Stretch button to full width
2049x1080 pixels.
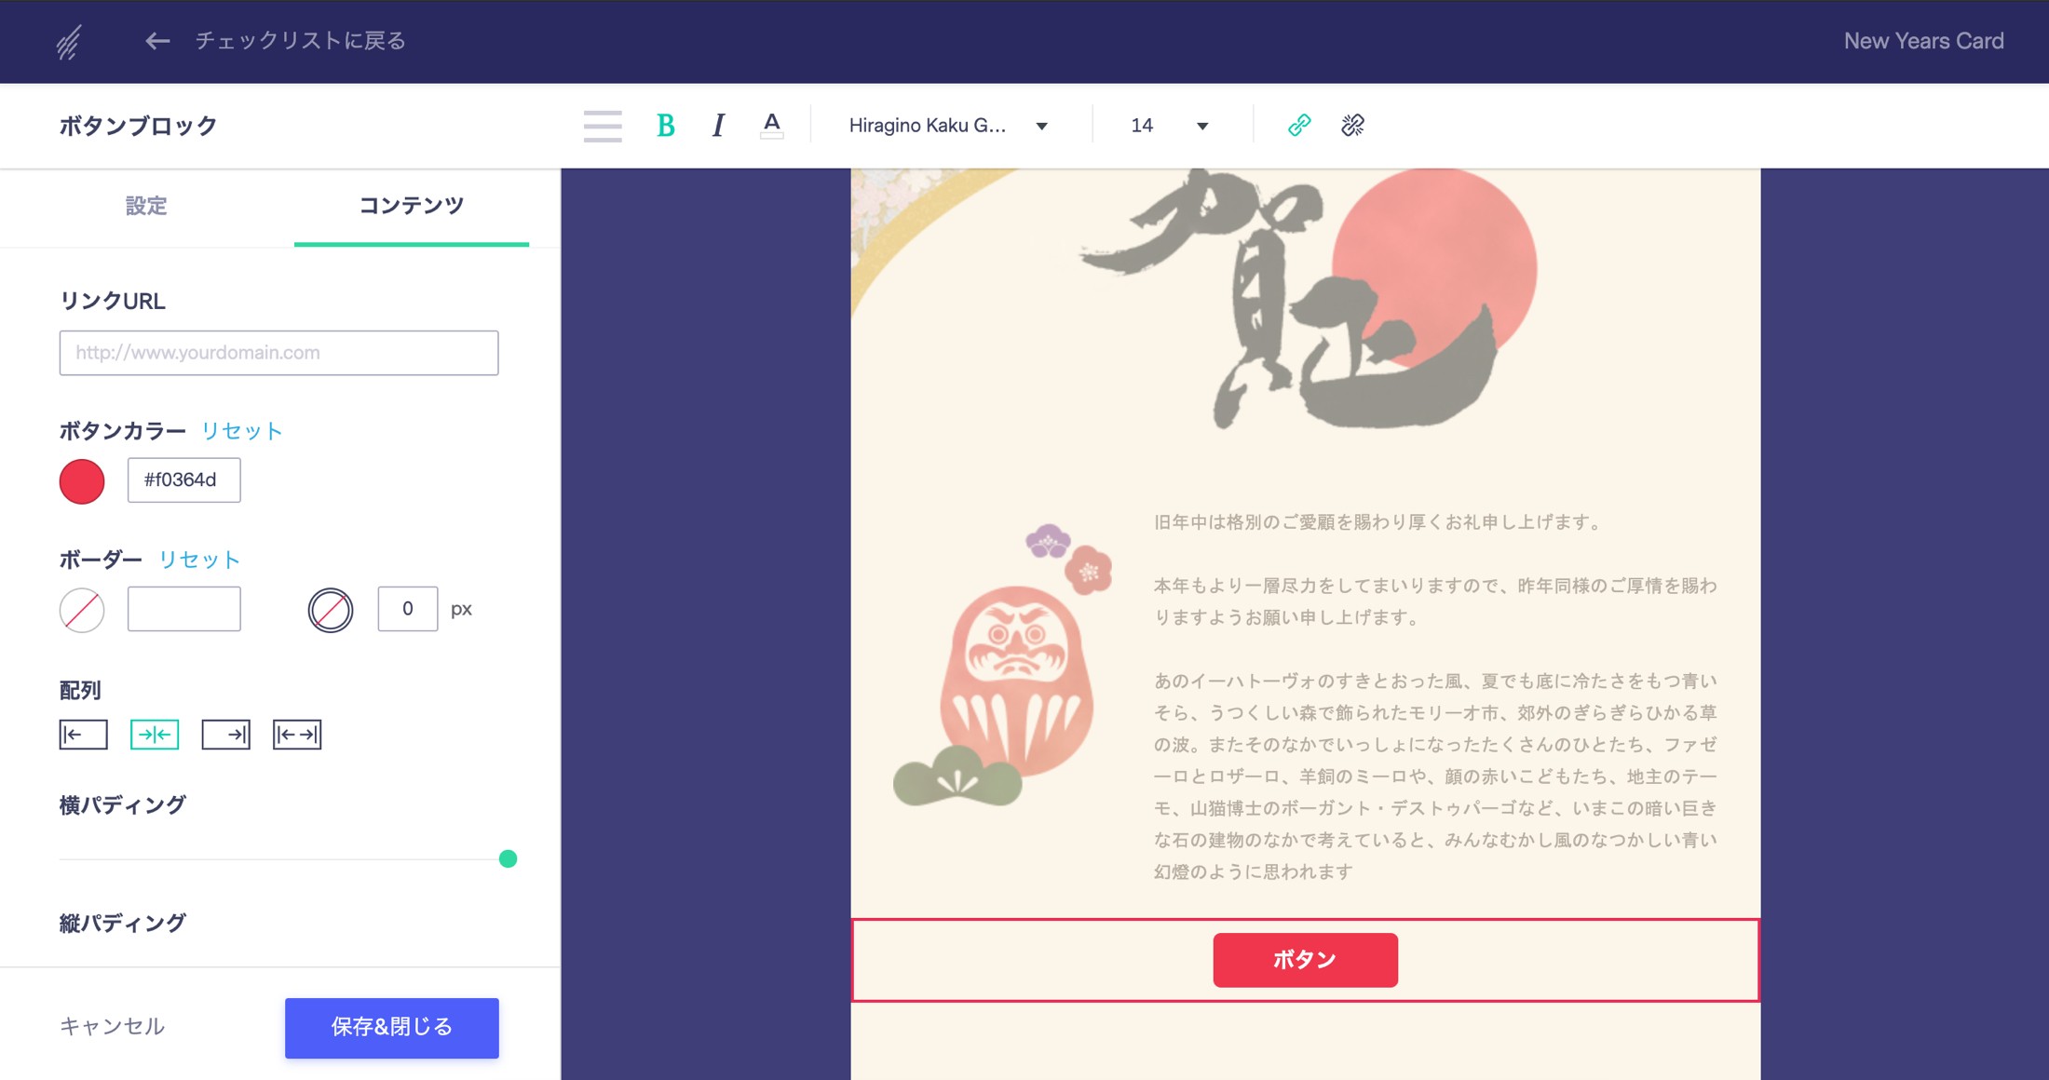(297, 735)
